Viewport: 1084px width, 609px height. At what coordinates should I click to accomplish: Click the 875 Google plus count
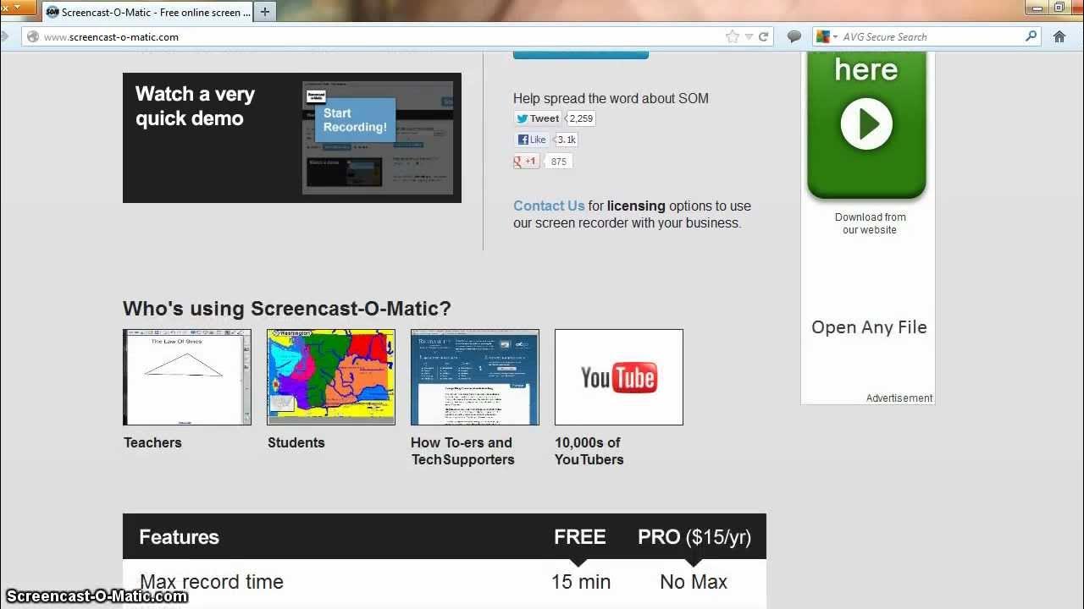tap(558, 161)
